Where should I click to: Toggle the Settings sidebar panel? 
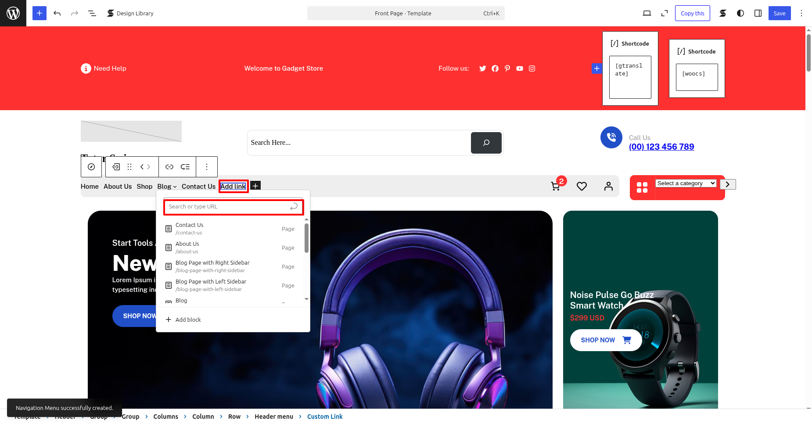tap(758, 13)
